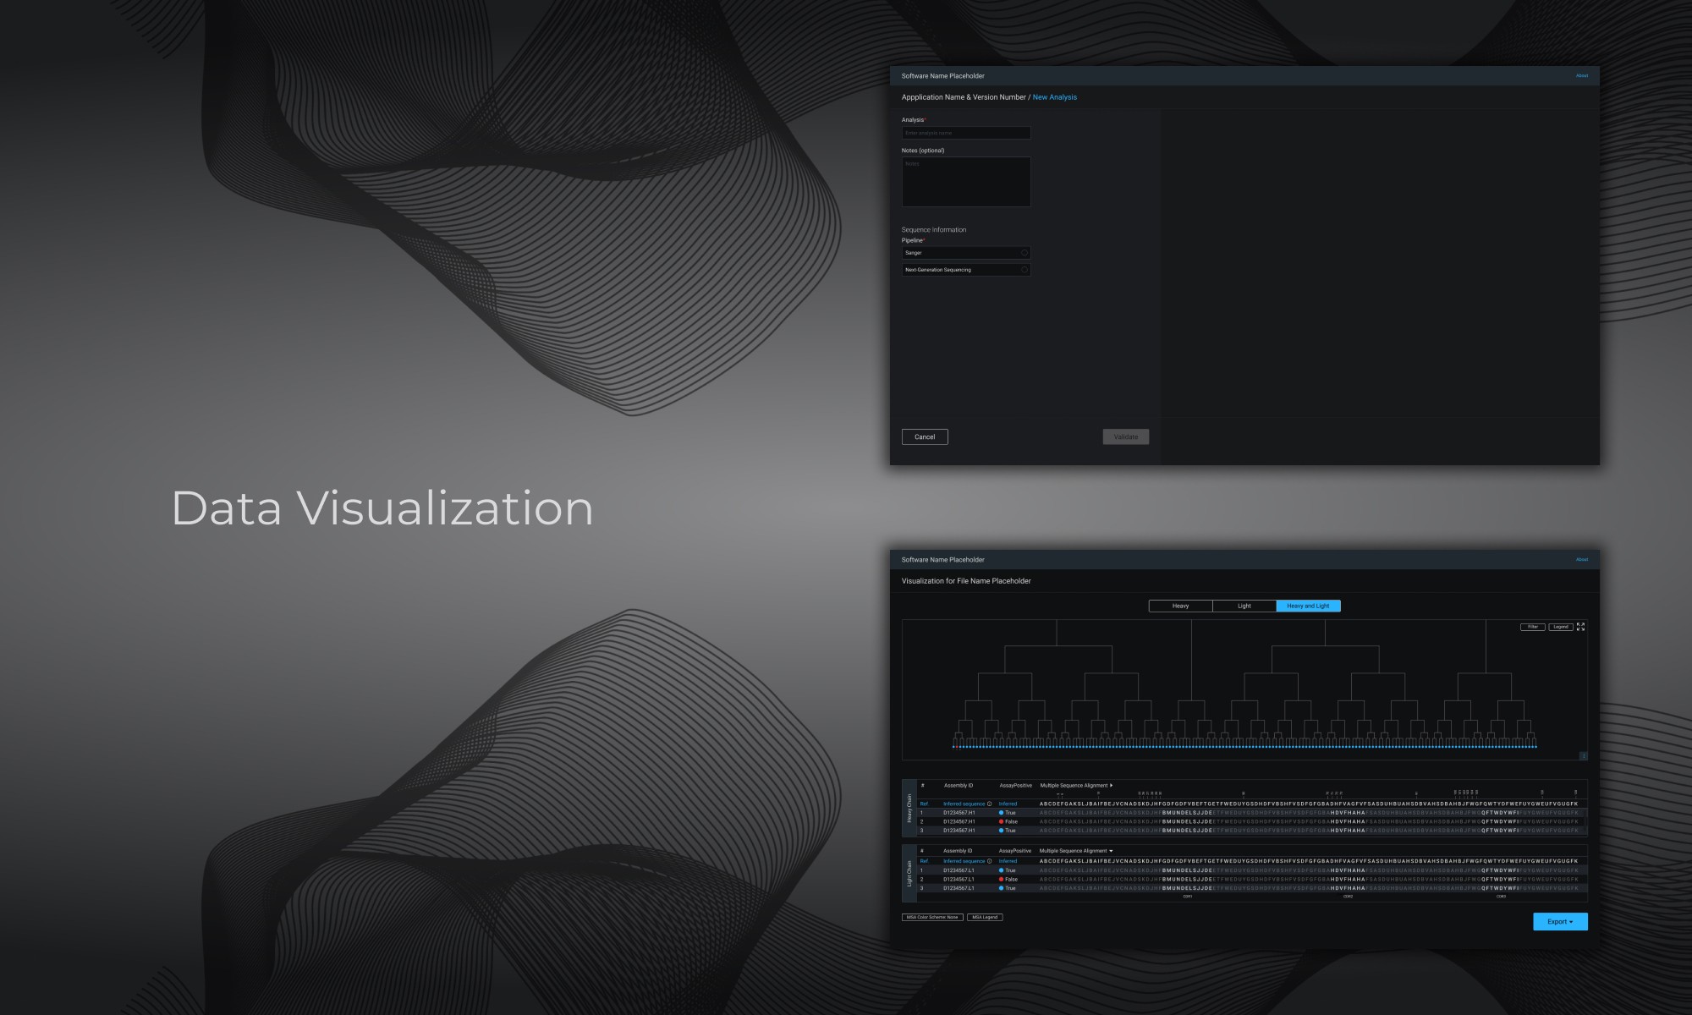Expand Heavy Chain Multiple Sequence Alignment arrow
Image resolution: width=1692 pixels, height=1015 pixels.
click(1111, 786)
